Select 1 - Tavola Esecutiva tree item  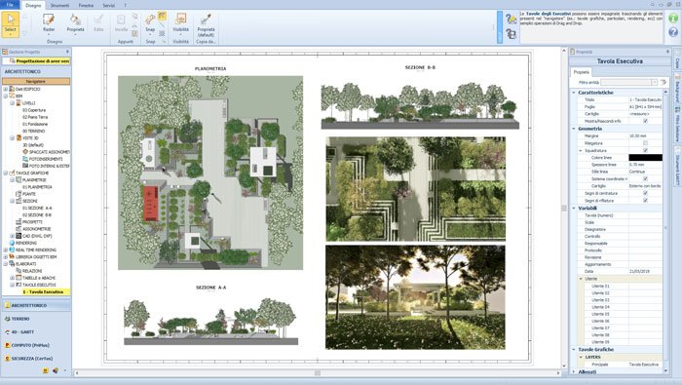pos(43,291)
